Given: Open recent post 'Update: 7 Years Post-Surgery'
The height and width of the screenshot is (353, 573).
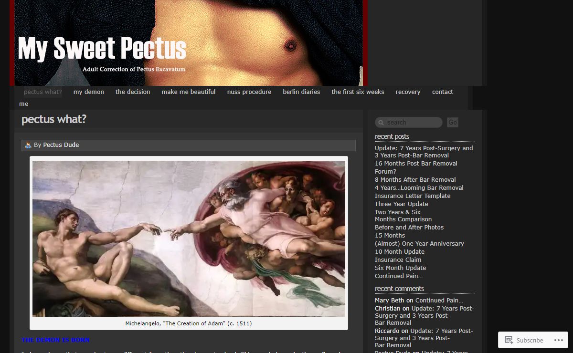Looking at the screenshot, I should pyautogui.click(x=424, y=152).
